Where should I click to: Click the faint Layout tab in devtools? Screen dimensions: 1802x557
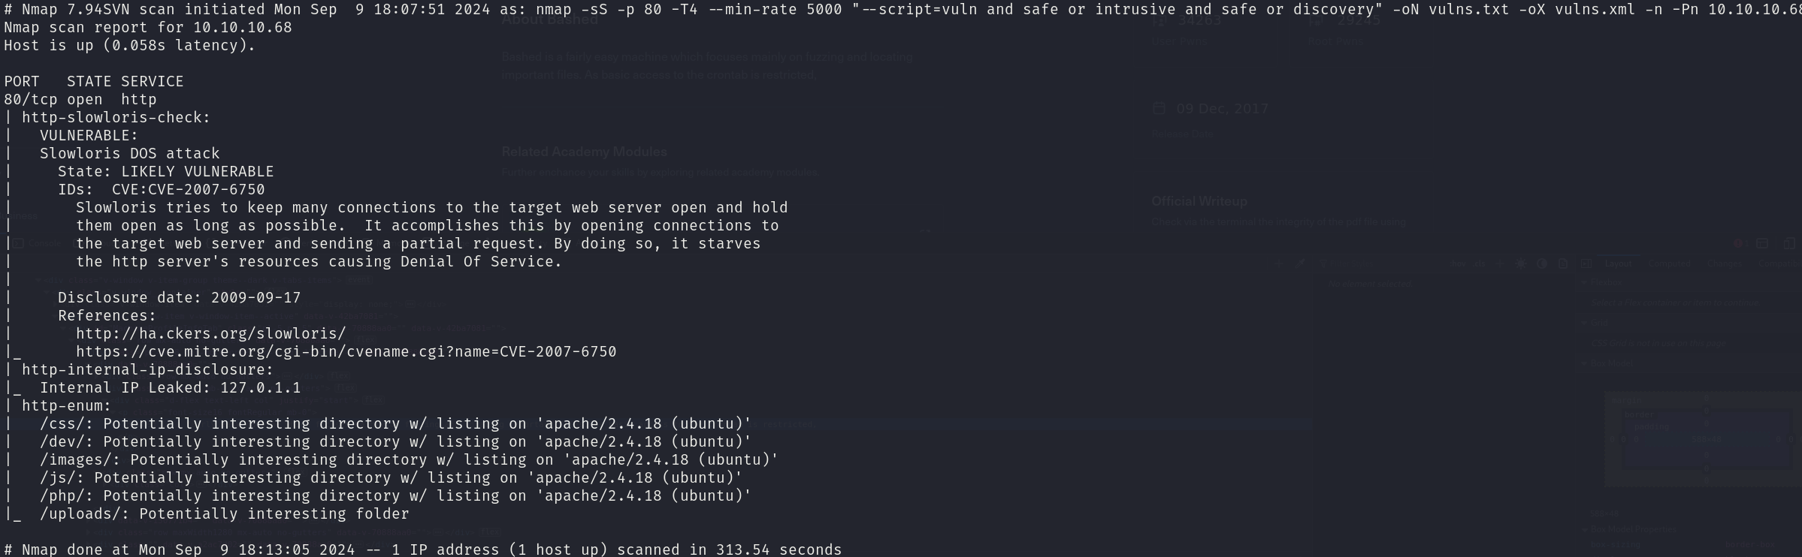coord(1619,263)
